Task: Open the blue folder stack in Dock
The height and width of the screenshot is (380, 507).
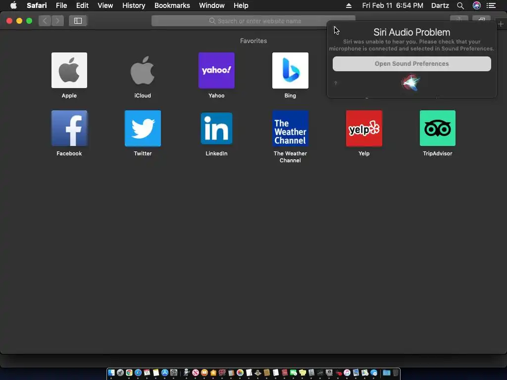Action: point(387,373)
